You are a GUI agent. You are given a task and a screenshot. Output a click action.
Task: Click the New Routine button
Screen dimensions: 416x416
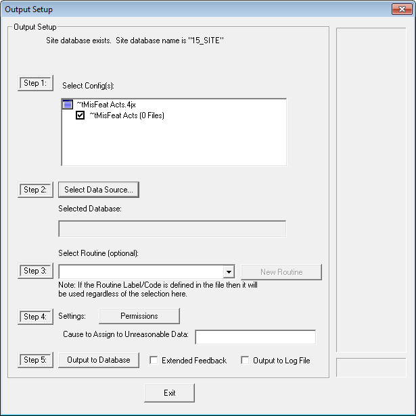click(x=281, y=272)
